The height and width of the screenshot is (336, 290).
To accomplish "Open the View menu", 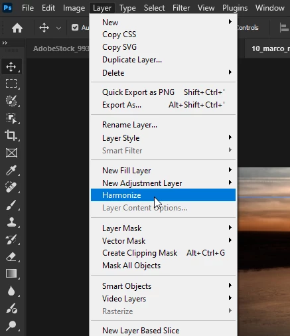I will 206,8.
